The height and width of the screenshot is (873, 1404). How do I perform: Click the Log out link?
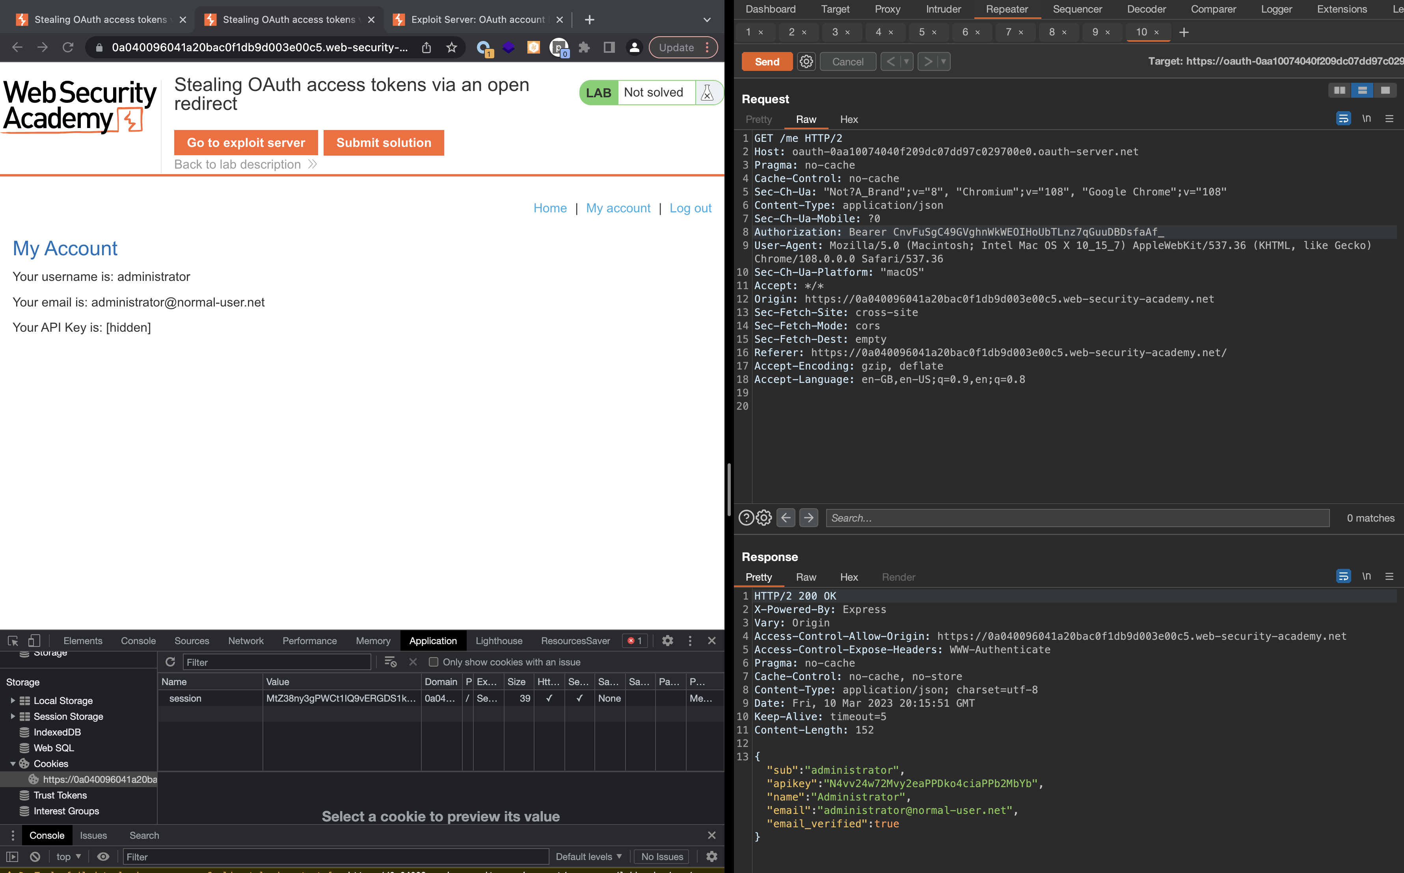click(689, 208)
